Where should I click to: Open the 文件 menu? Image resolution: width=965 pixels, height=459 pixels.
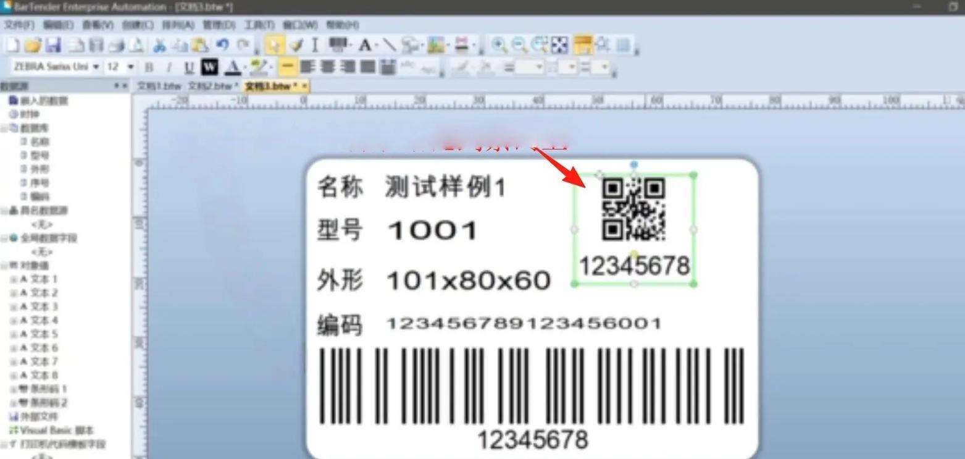(x=20, y=25)
